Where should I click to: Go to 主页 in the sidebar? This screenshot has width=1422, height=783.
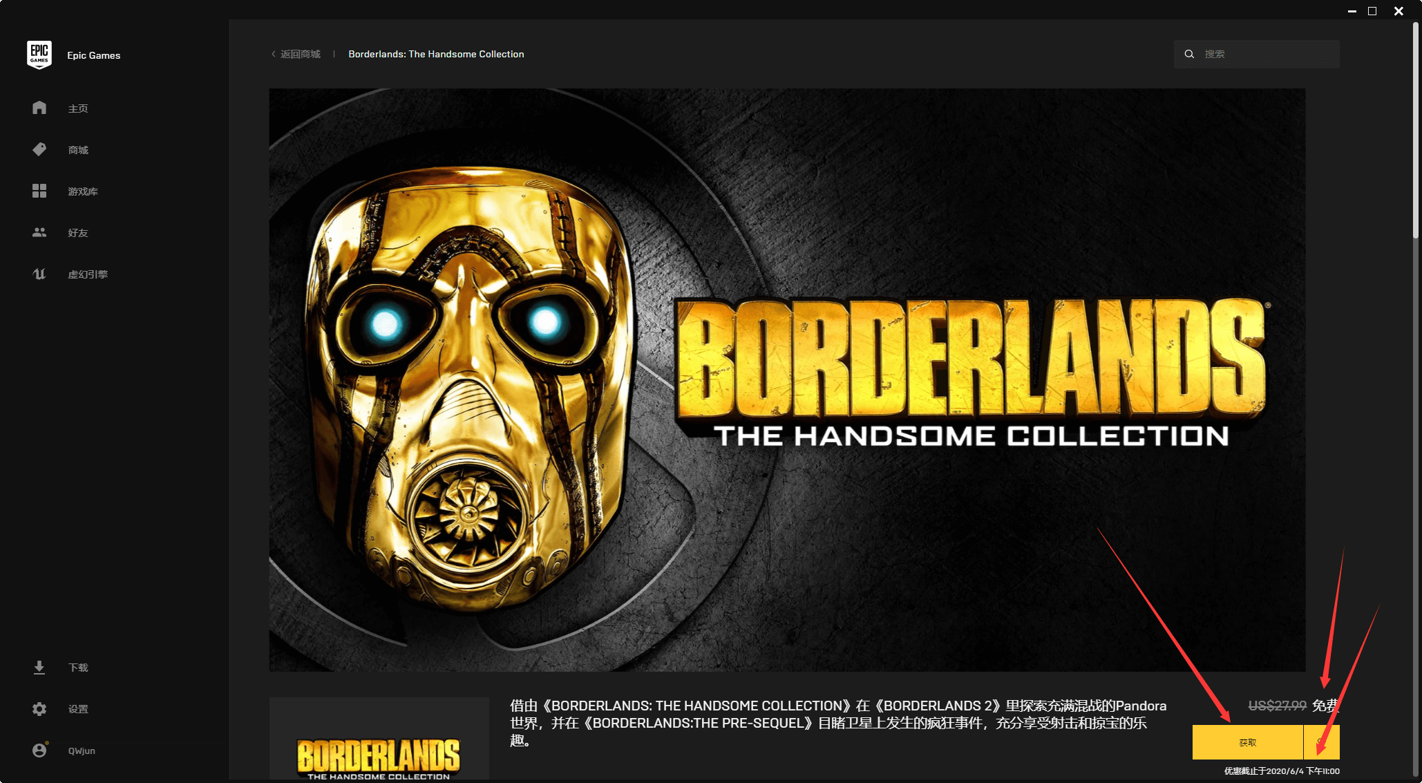click(78, 109)
